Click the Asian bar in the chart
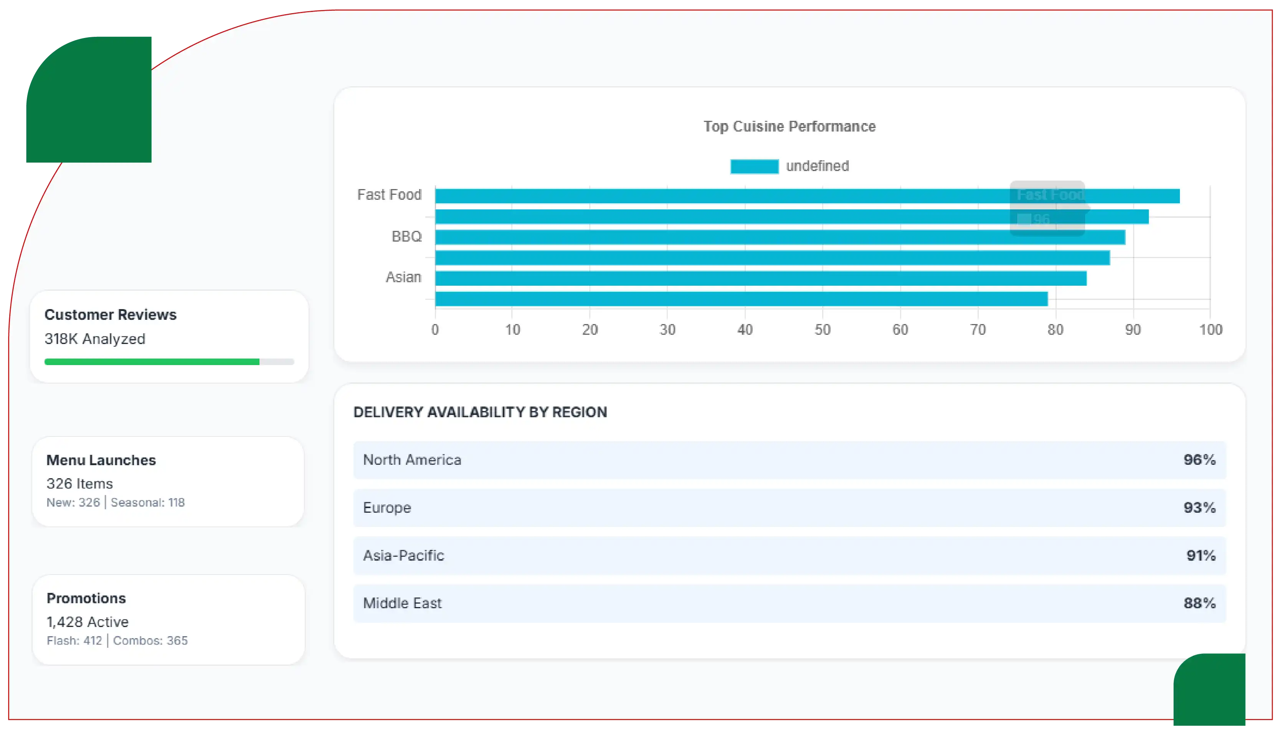 tap(760, 278)
